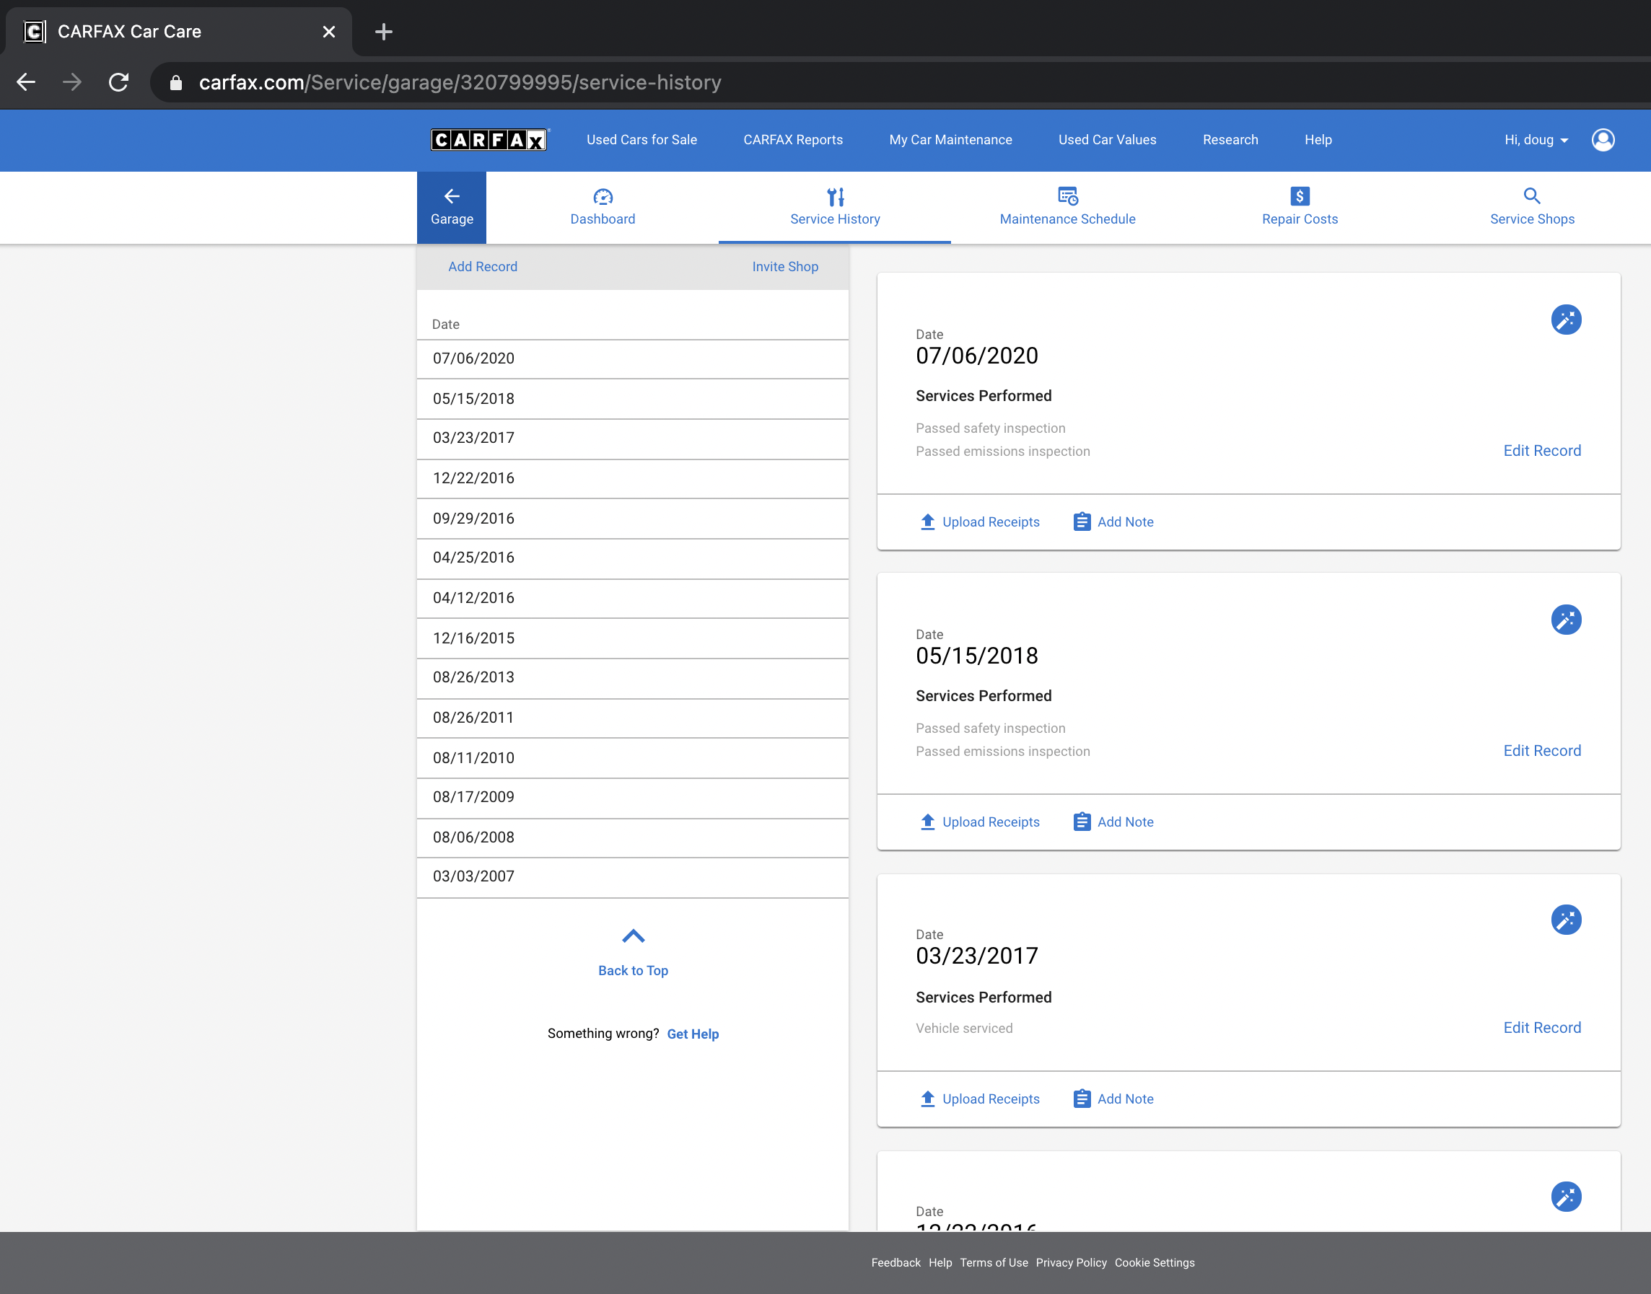Open Cookie Settings in footer
1651x1294 pixels.
click(1155, 1262)
